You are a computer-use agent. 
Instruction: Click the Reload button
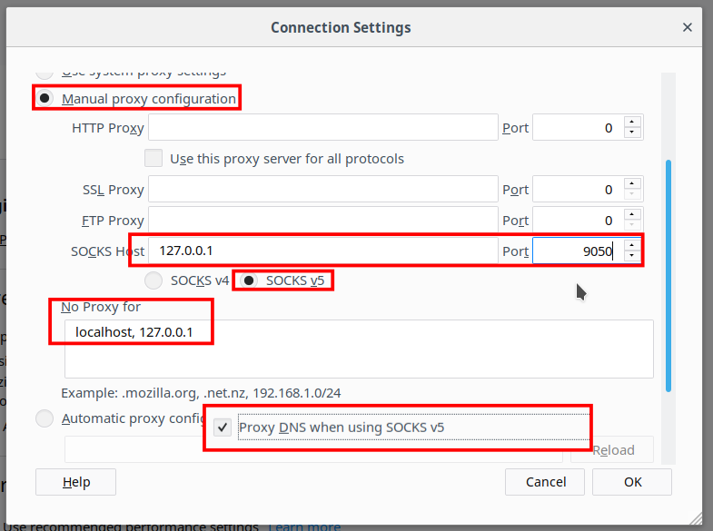coord(612,449)
